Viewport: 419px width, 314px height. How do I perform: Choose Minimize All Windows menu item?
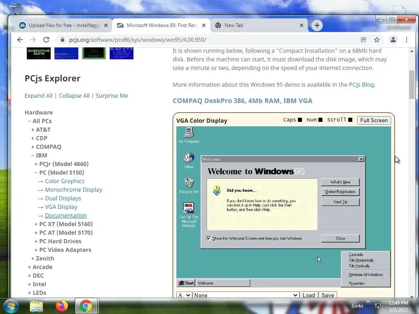(x=365, y=274)
